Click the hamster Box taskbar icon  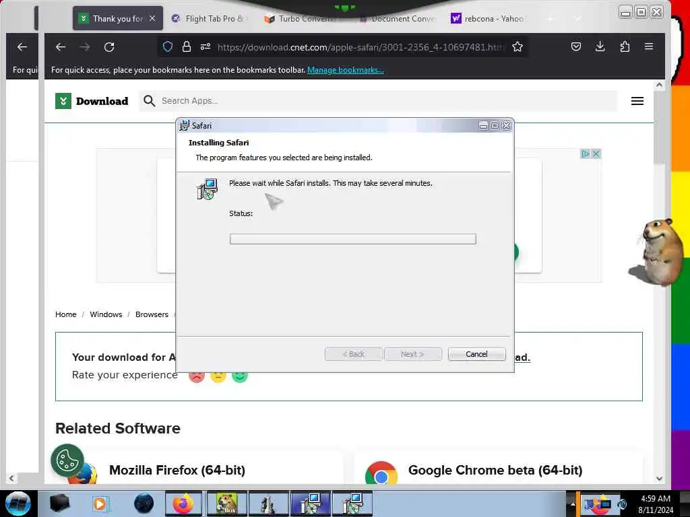pos(226,504)
